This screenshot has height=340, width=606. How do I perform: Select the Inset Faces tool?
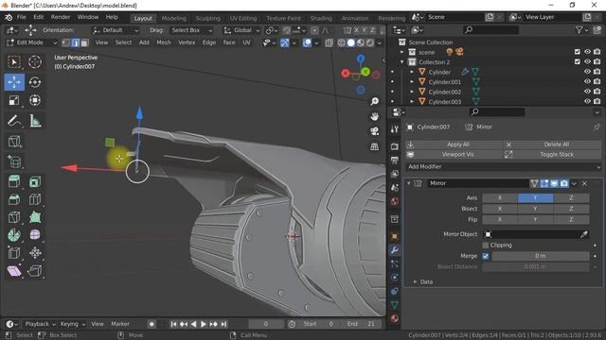(35, 181)
